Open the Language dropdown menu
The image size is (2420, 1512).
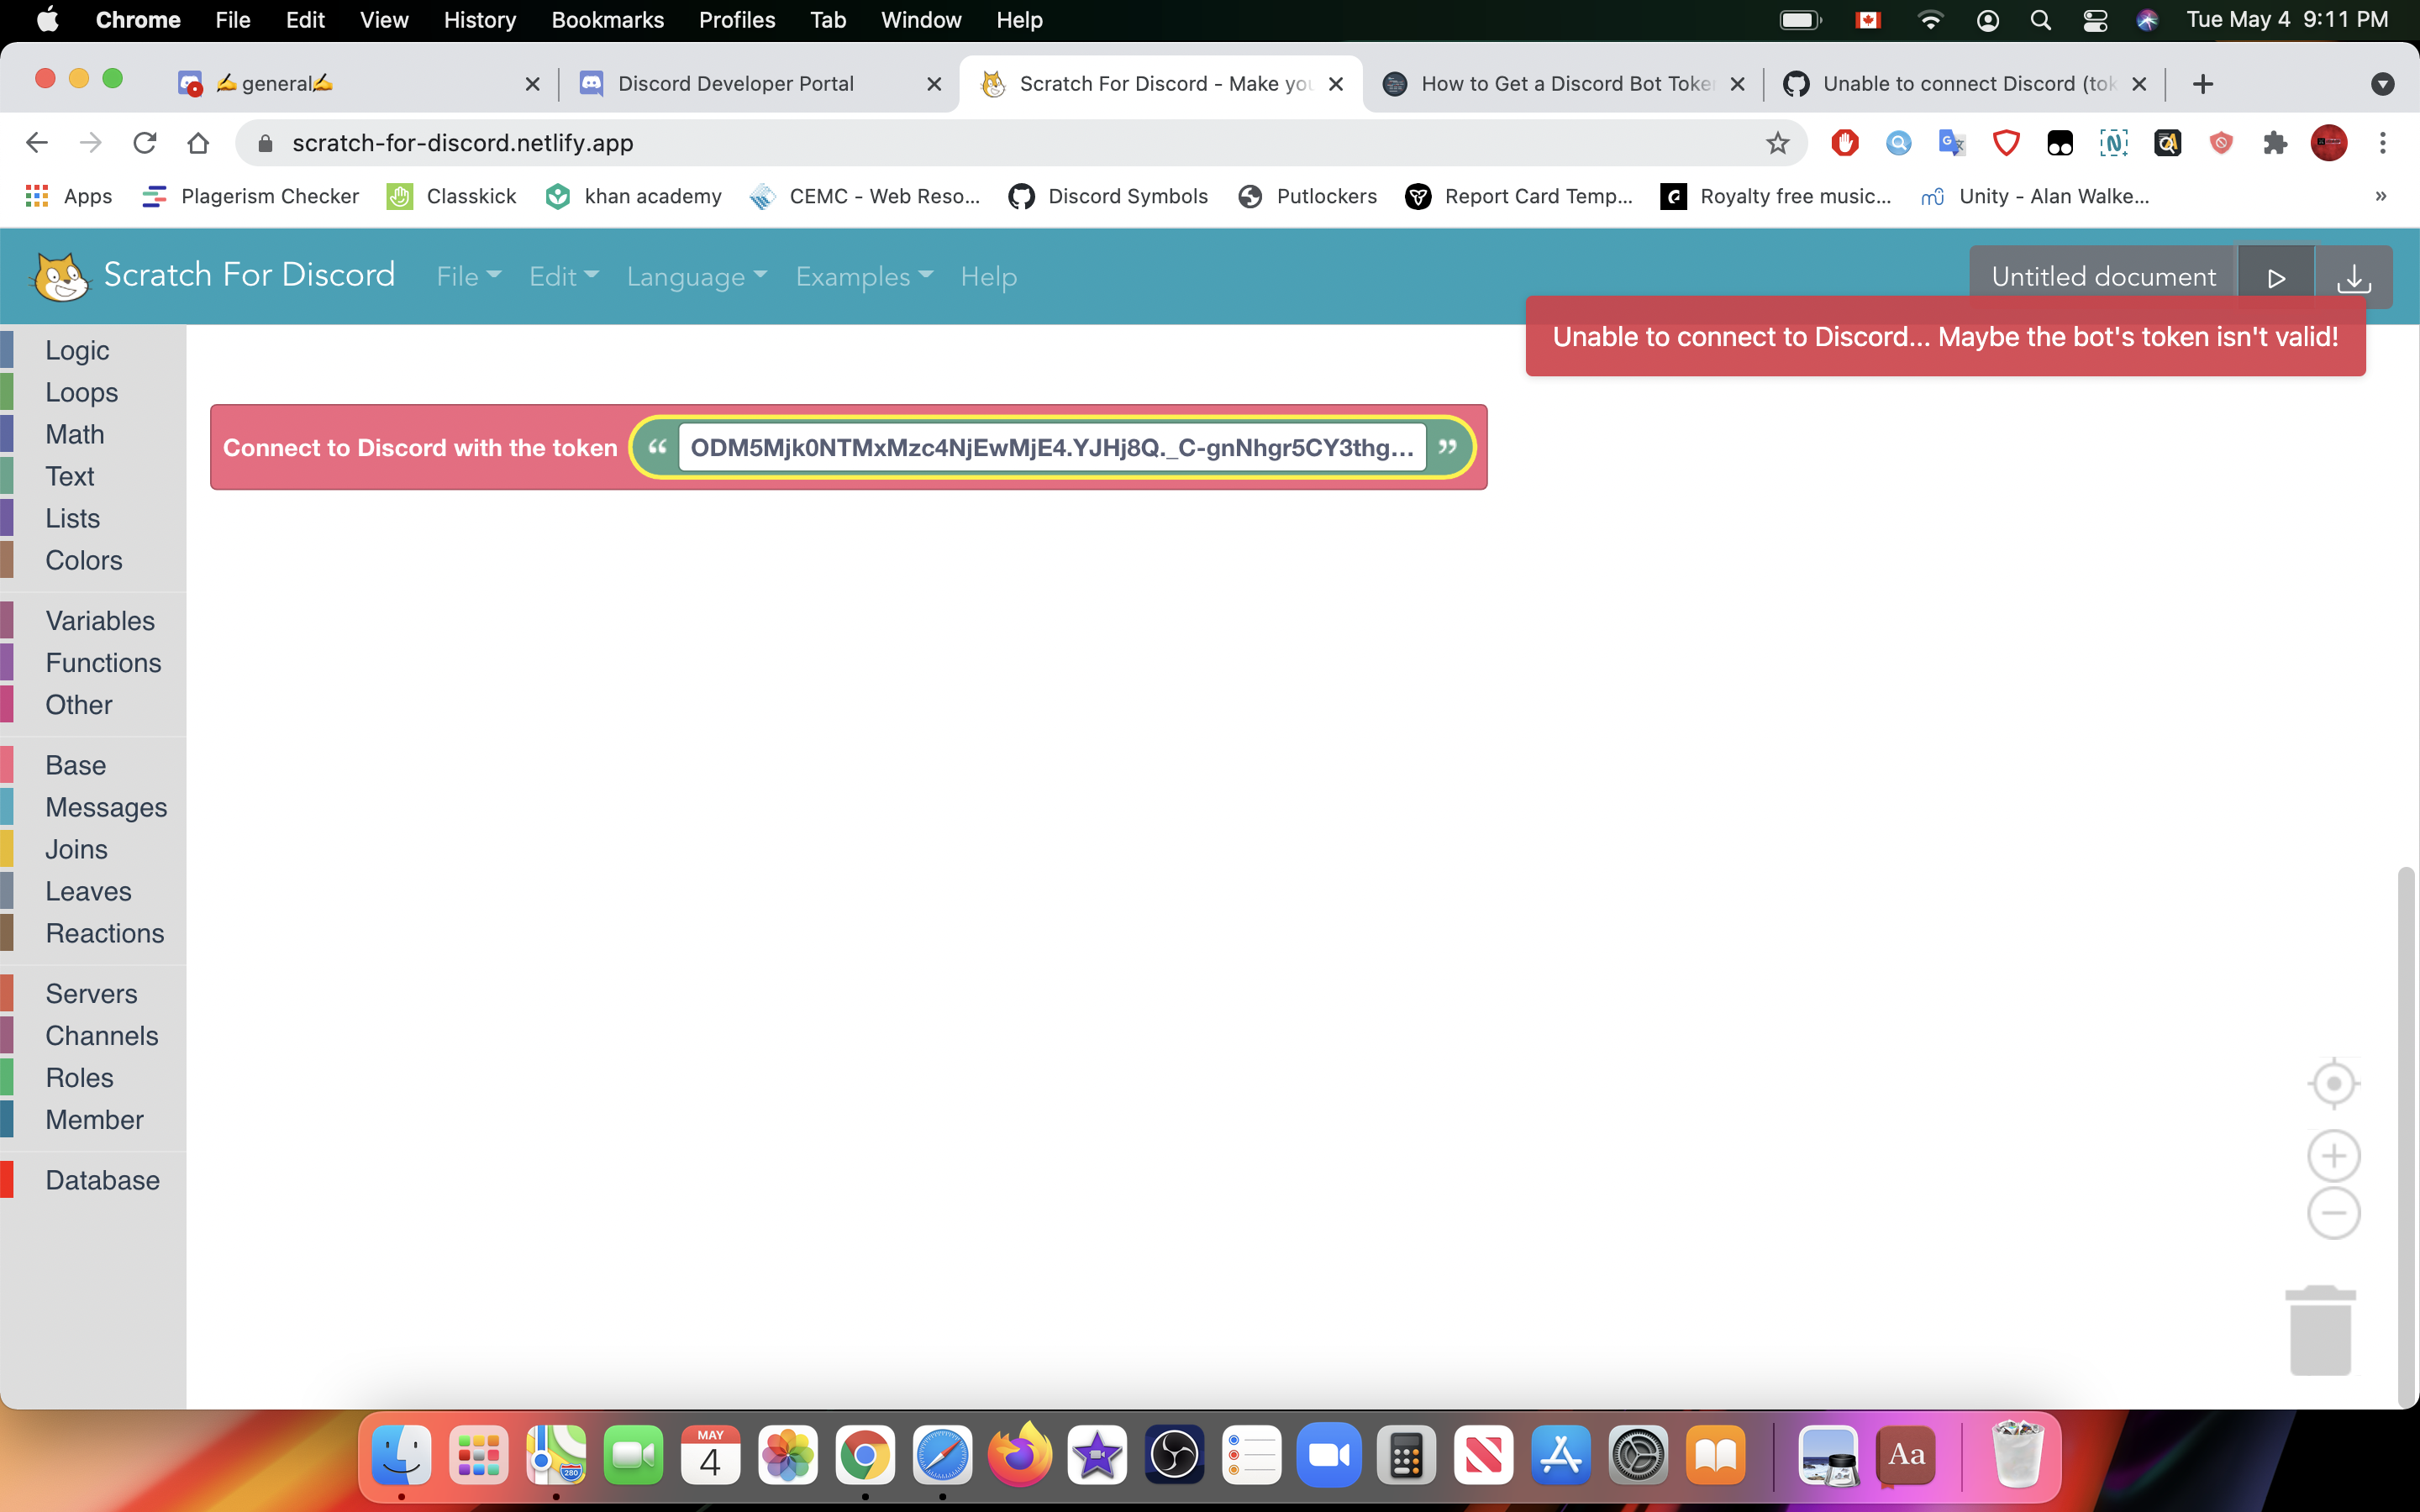tap(696, 276)
